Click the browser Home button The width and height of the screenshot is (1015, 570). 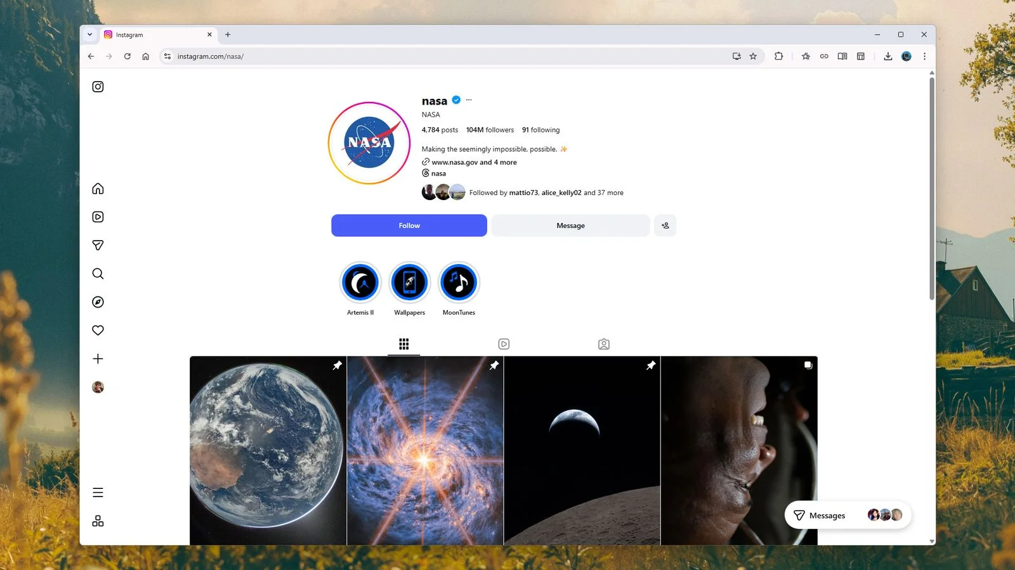pos(146,56)
